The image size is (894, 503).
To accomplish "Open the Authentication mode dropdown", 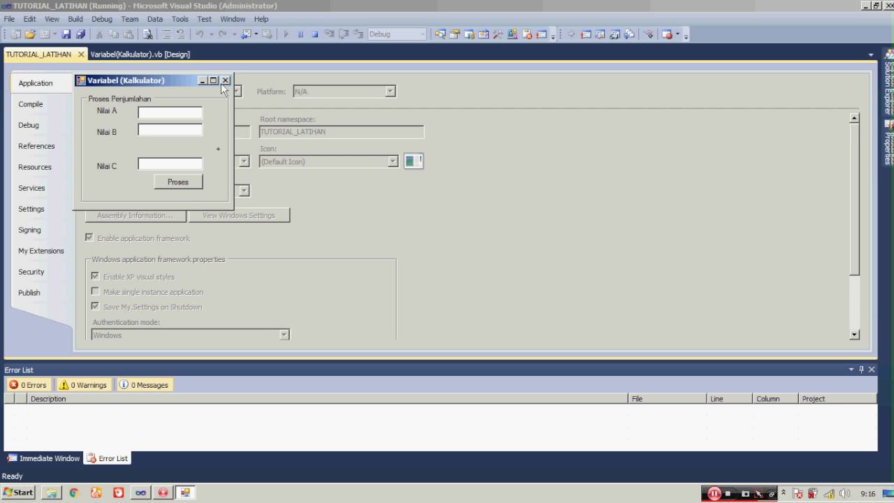I will pyautogui.click(x=284, y=335).
